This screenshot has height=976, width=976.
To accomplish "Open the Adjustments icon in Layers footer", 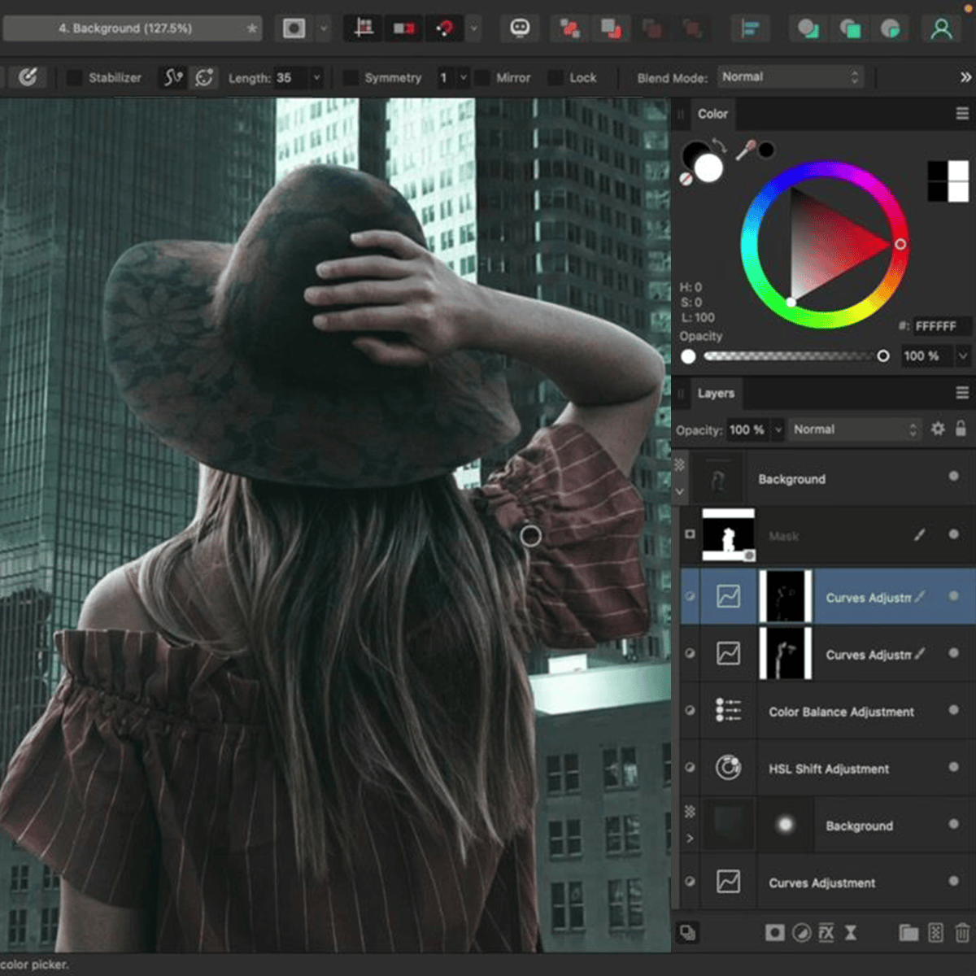I will (x=801, y=933).
